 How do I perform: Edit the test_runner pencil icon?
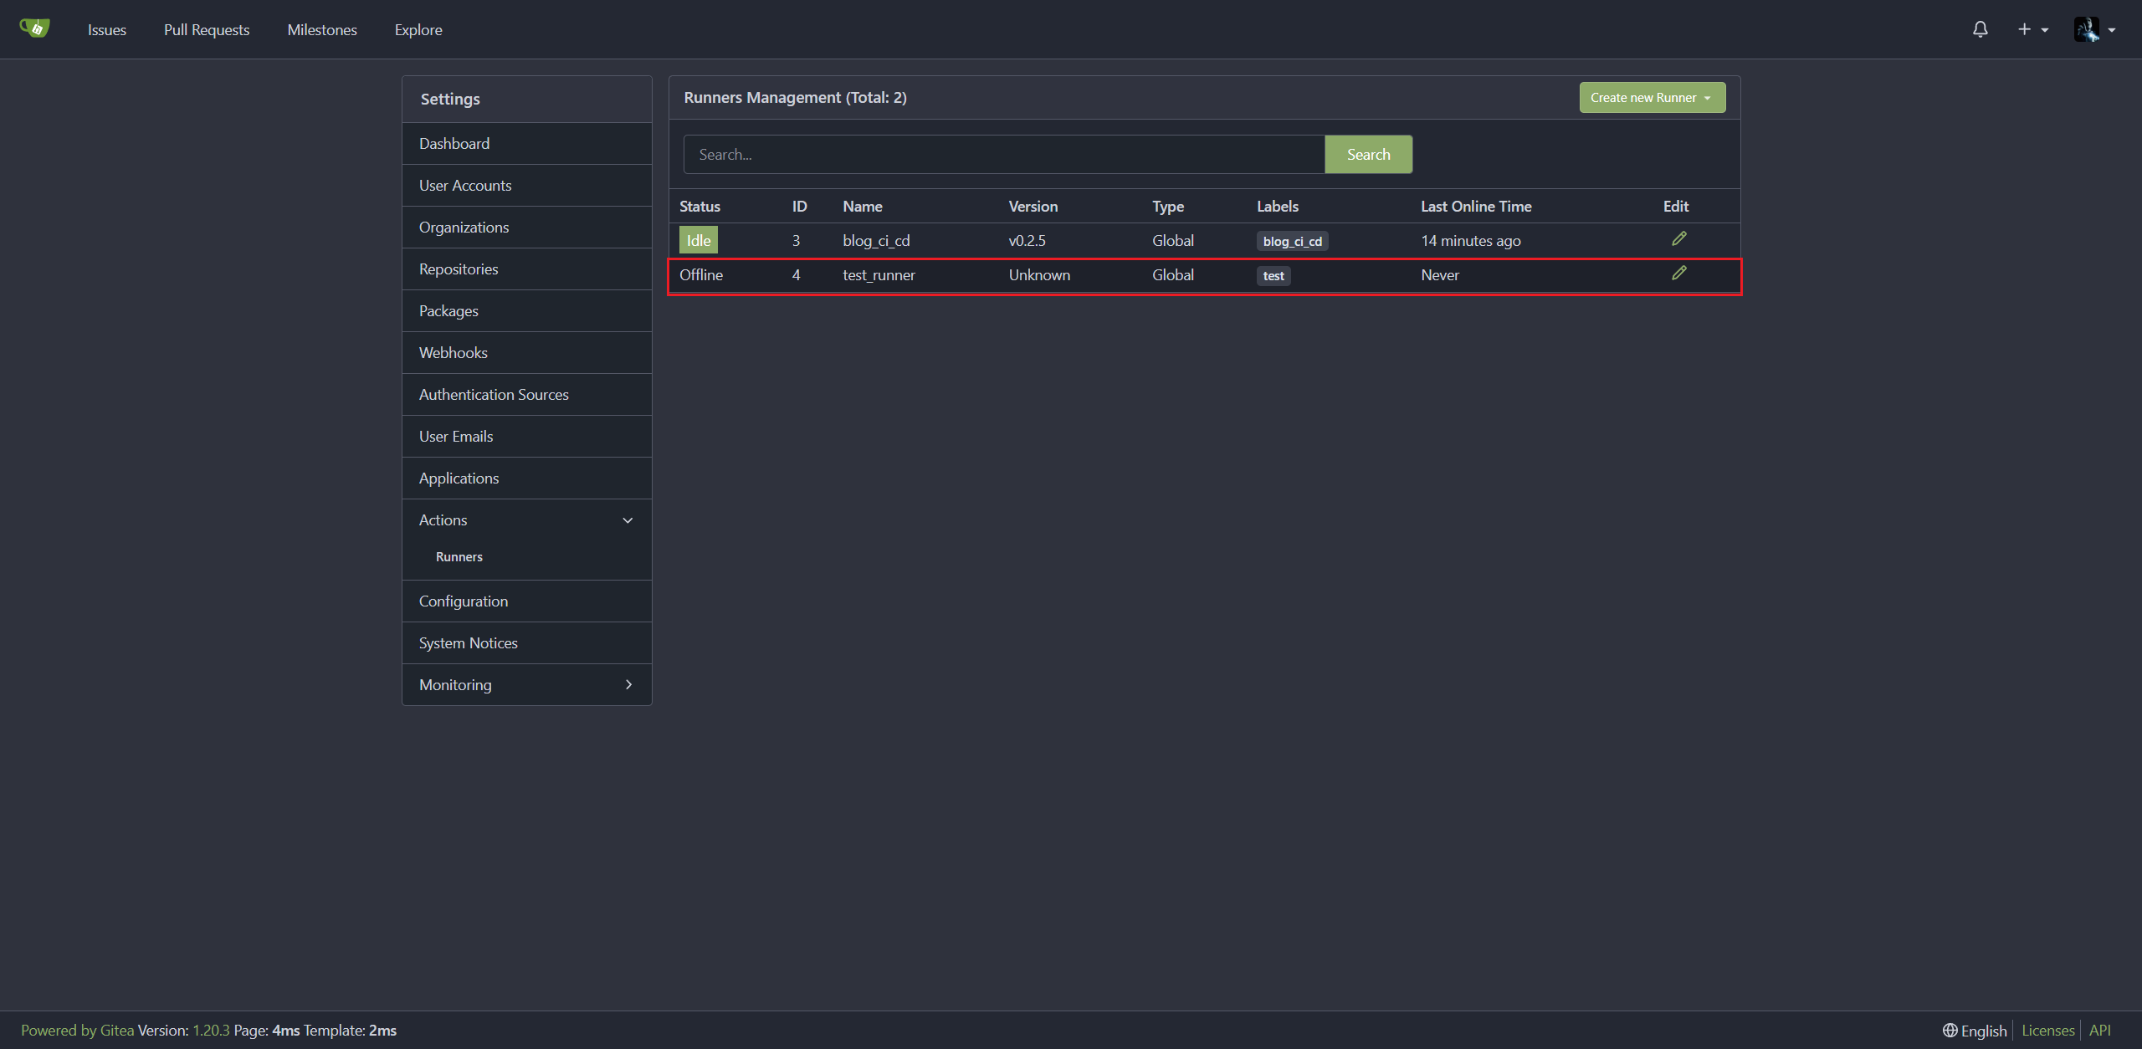click(1678, 274)
